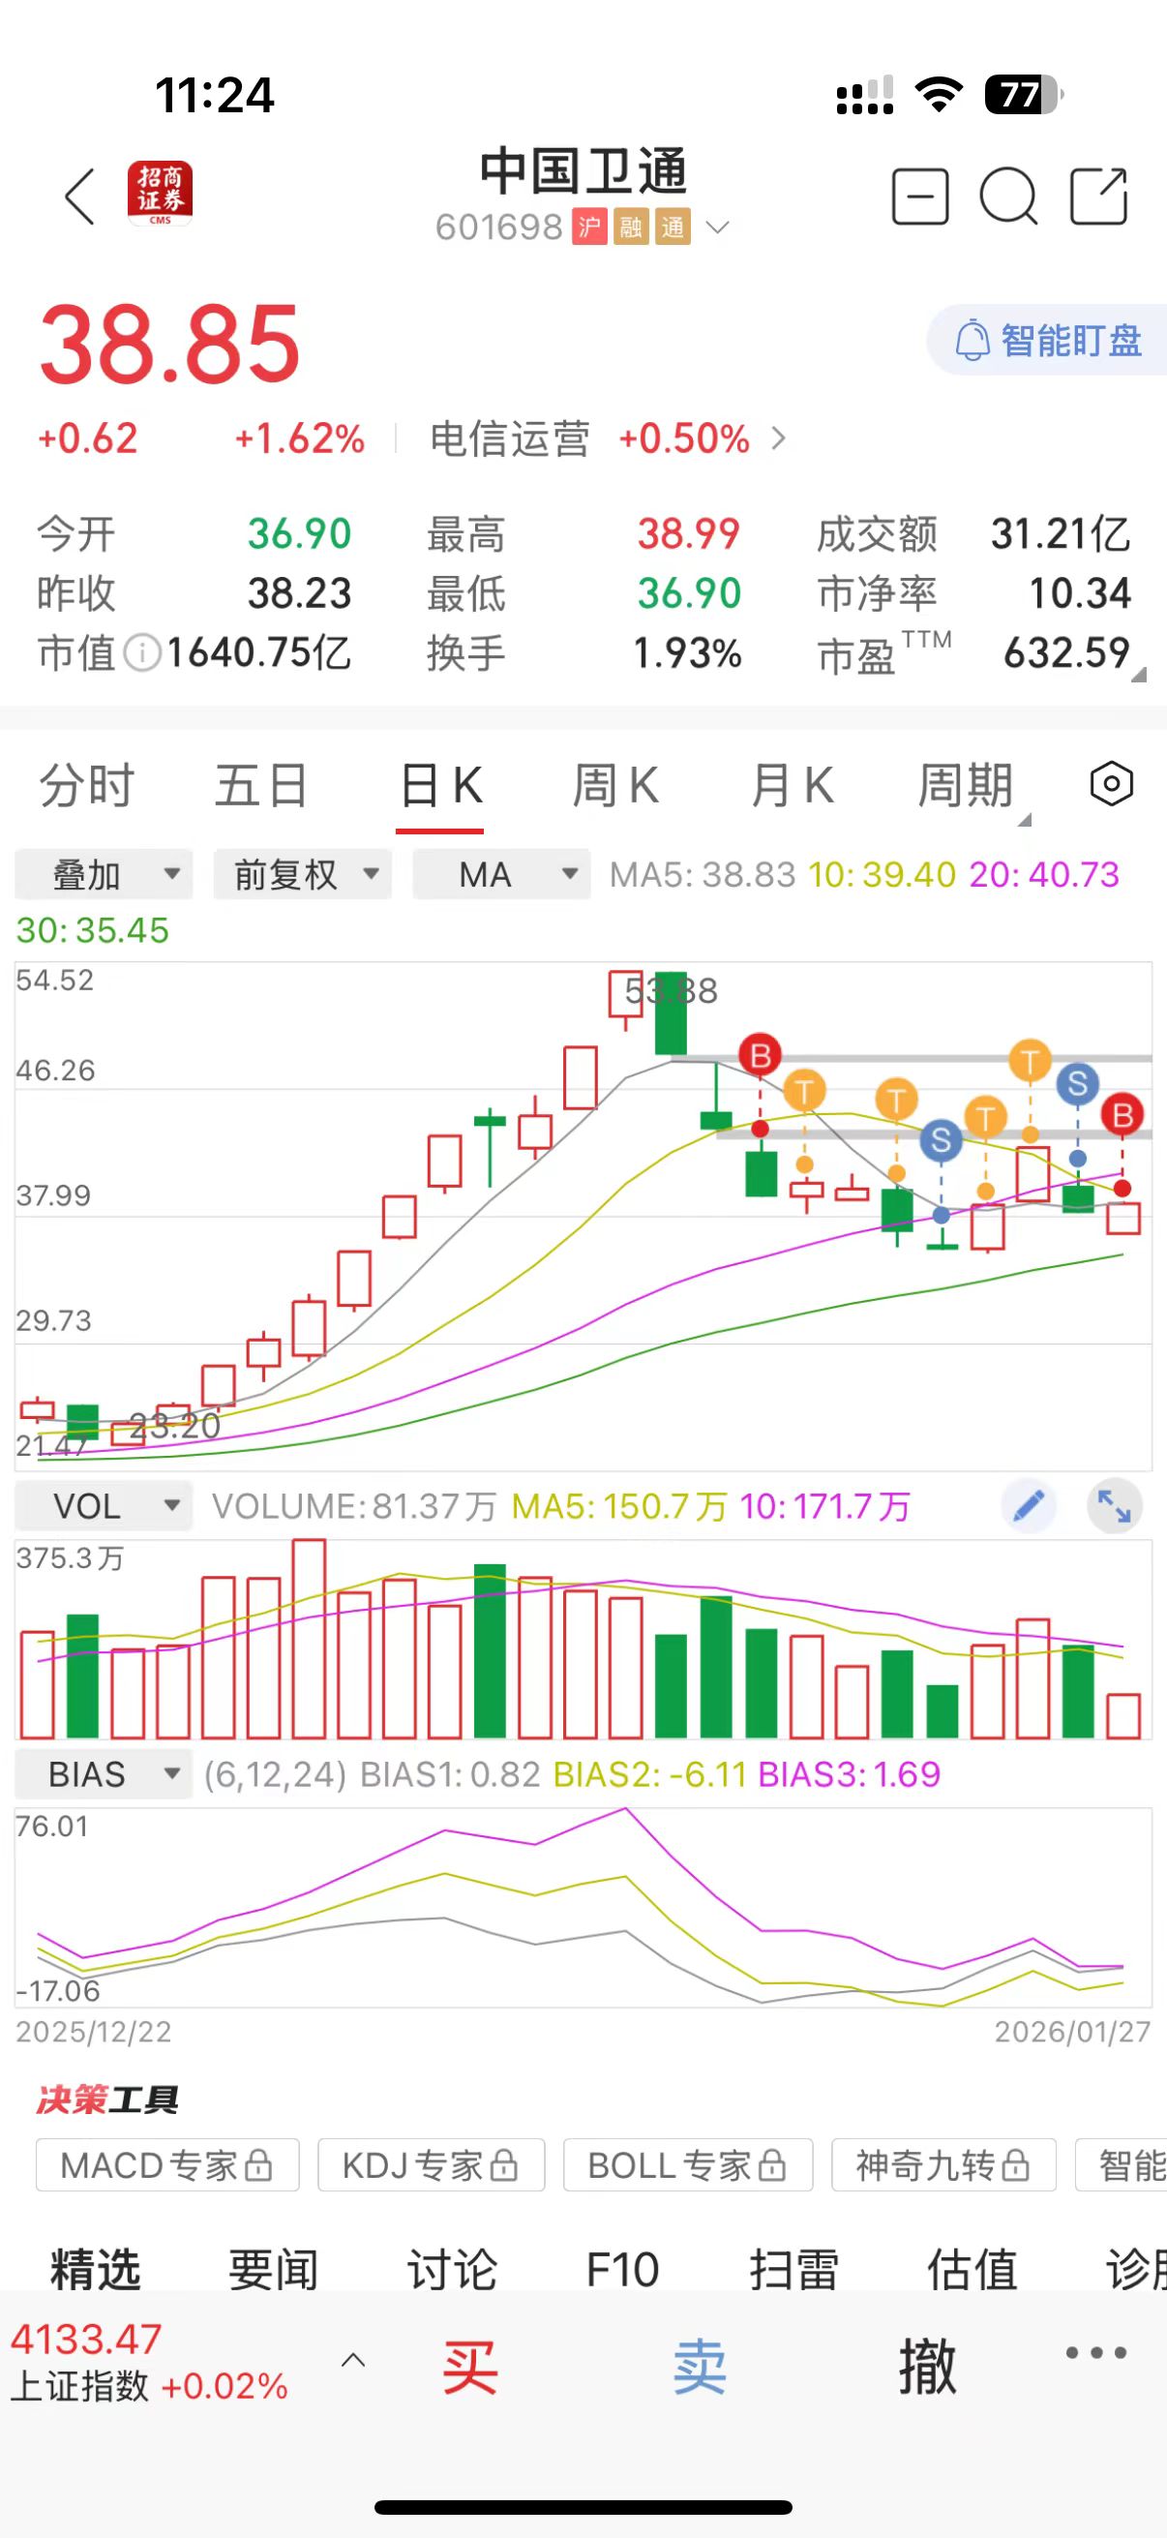Viewport: 1167px width, 2538px height.
Task: Switch to 月K chart tab
Action: [x=792, y=785]
